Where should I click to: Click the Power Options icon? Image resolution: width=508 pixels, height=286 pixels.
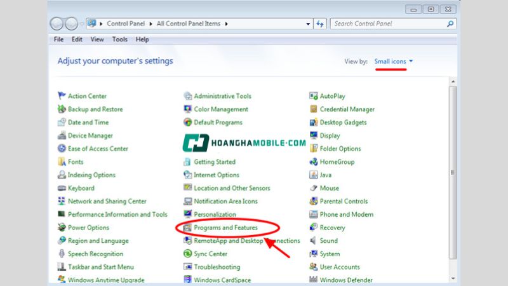[62, 228]
